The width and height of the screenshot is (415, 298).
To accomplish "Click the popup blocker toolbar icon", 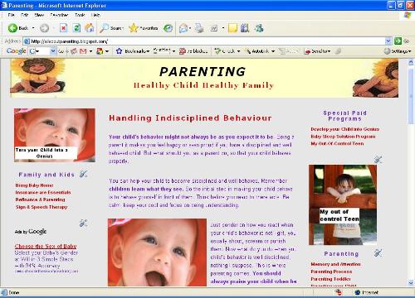I will coord(193,51).
